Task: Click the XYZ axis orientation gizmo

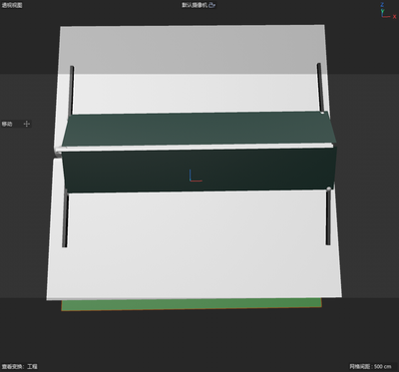Action: click(x=388, y=11)
